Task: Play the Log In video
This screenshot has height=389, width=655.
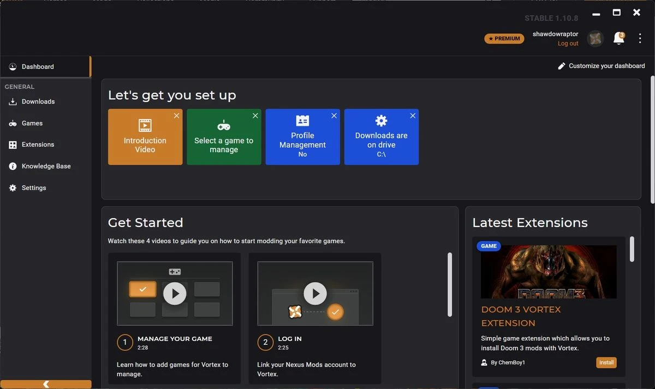Action: point(315,294)
